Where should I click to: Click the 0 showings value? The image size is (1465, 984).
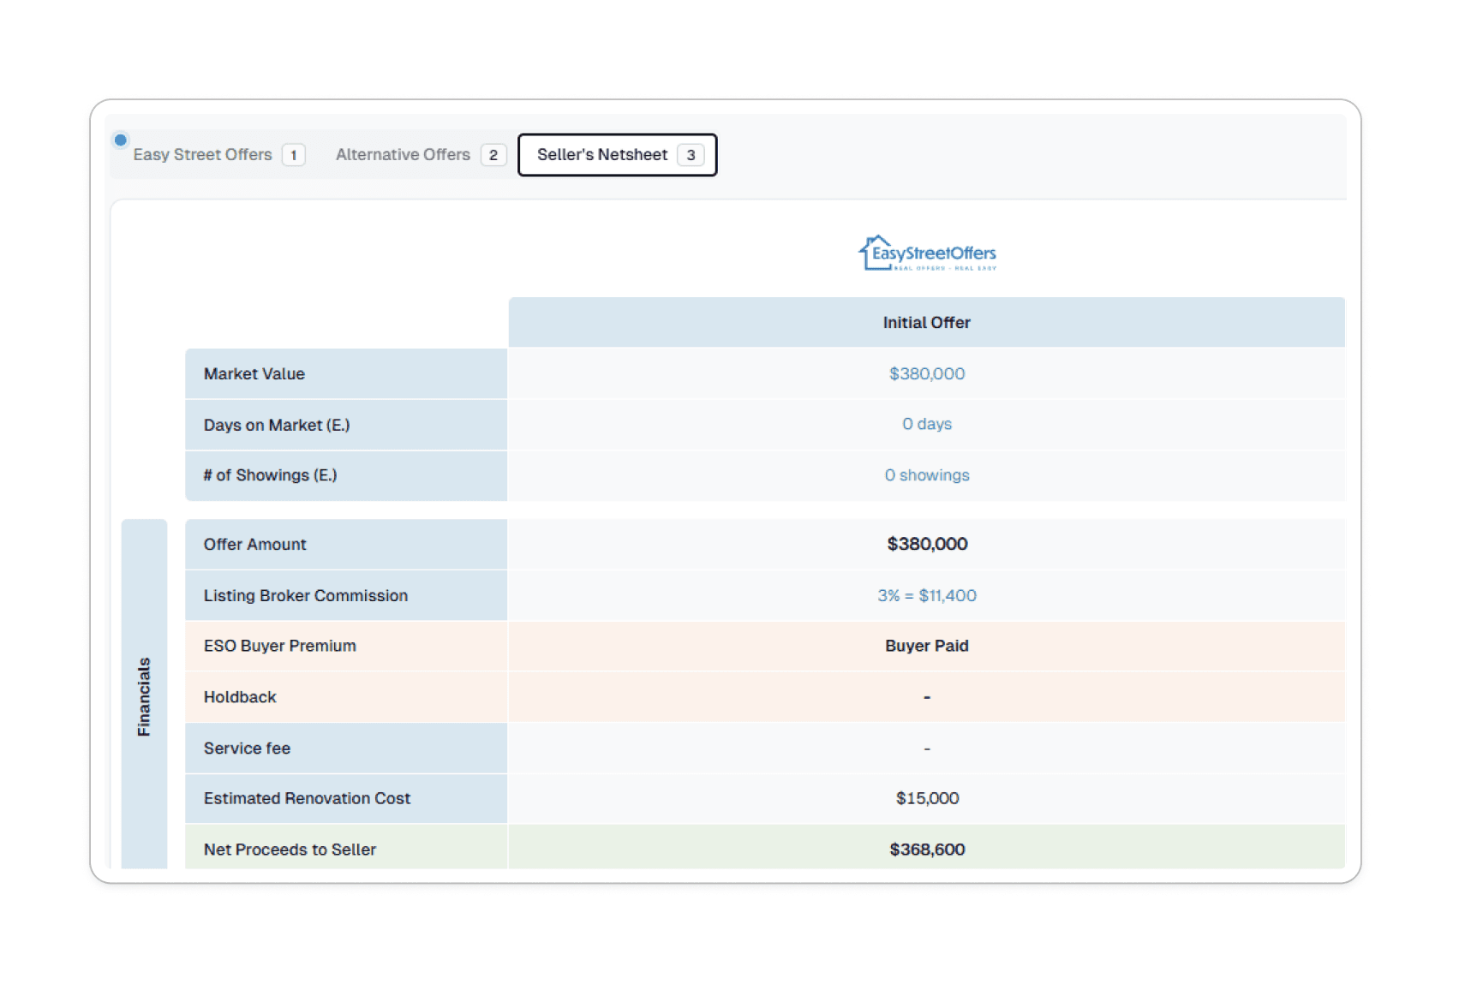[x=926, y=475]
